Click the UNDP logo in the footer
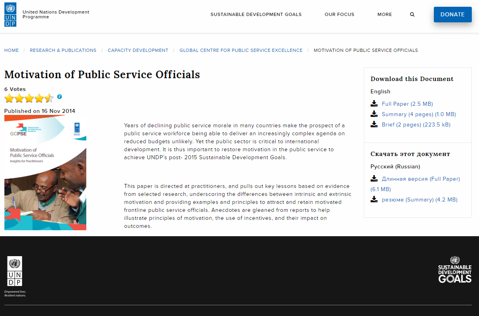 click(x=15, y=271)
